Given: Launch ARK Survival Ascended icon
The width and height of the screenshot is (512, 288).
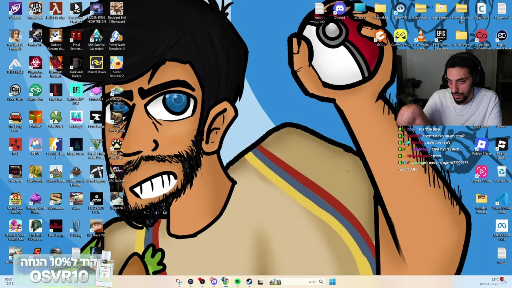Looking at the screenshot, I should (96, 40).
